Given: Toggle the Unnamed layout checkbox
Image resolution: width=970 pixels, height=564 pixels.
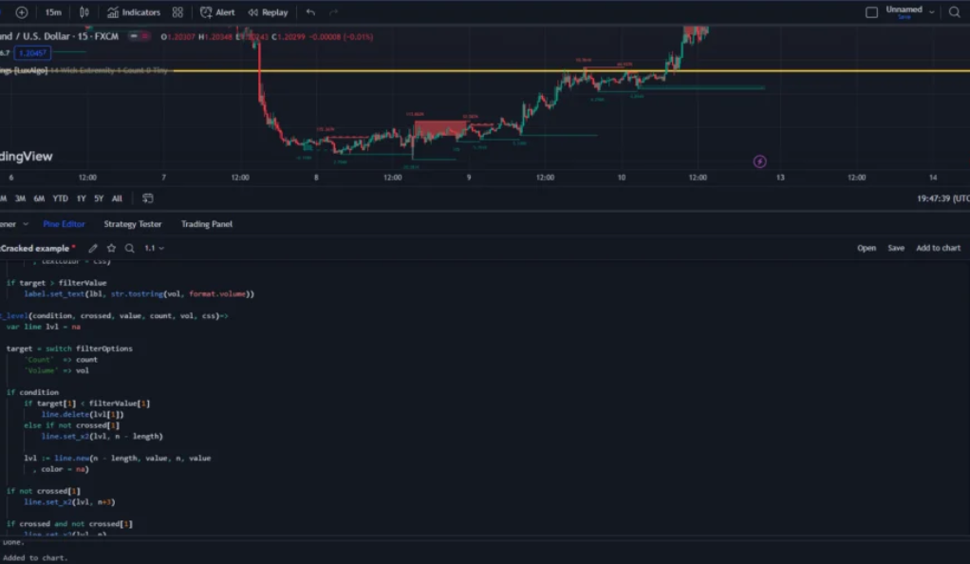Looking at the screenshot, I should point(869,11).
